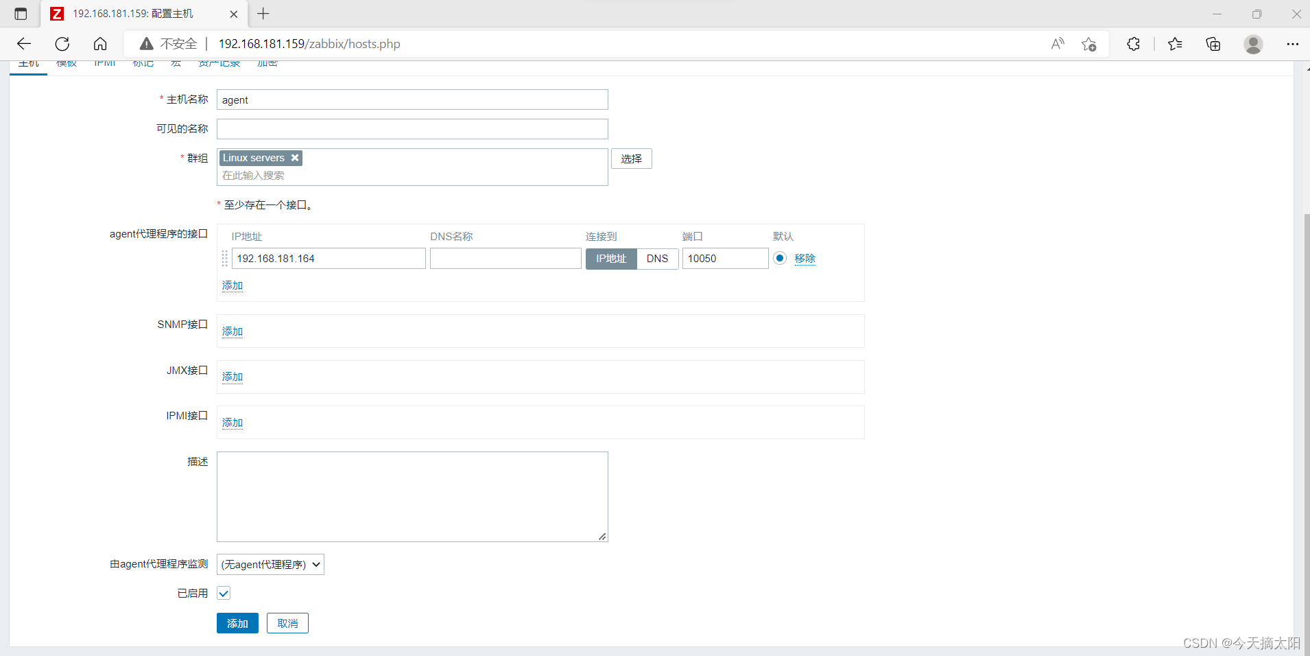Click the browser address bar URL

[309, 44]
